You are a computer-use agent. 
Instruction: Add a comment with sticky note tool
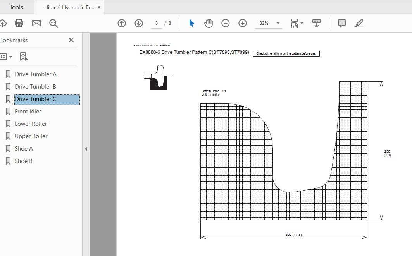[x=341, y=23]
